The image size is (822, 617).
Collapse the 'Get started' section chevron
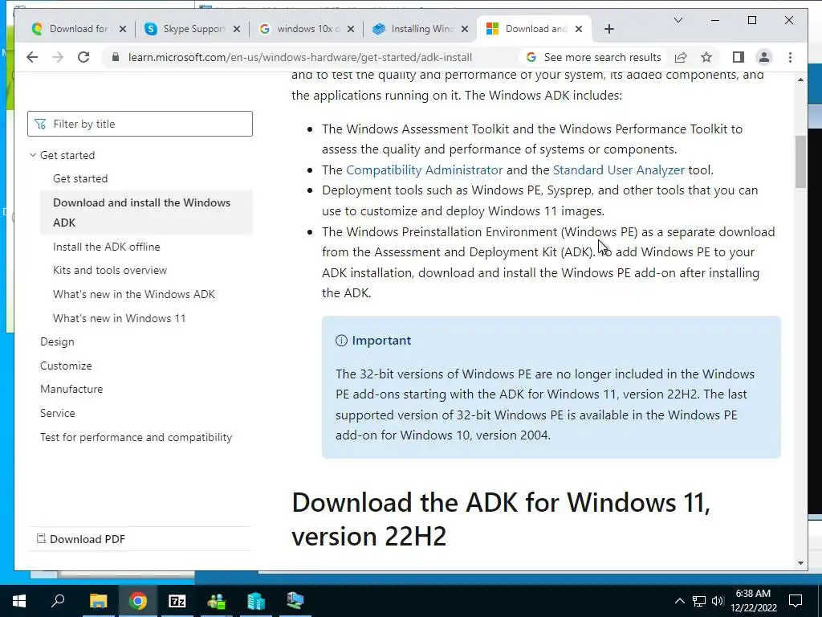pos(33,155)
